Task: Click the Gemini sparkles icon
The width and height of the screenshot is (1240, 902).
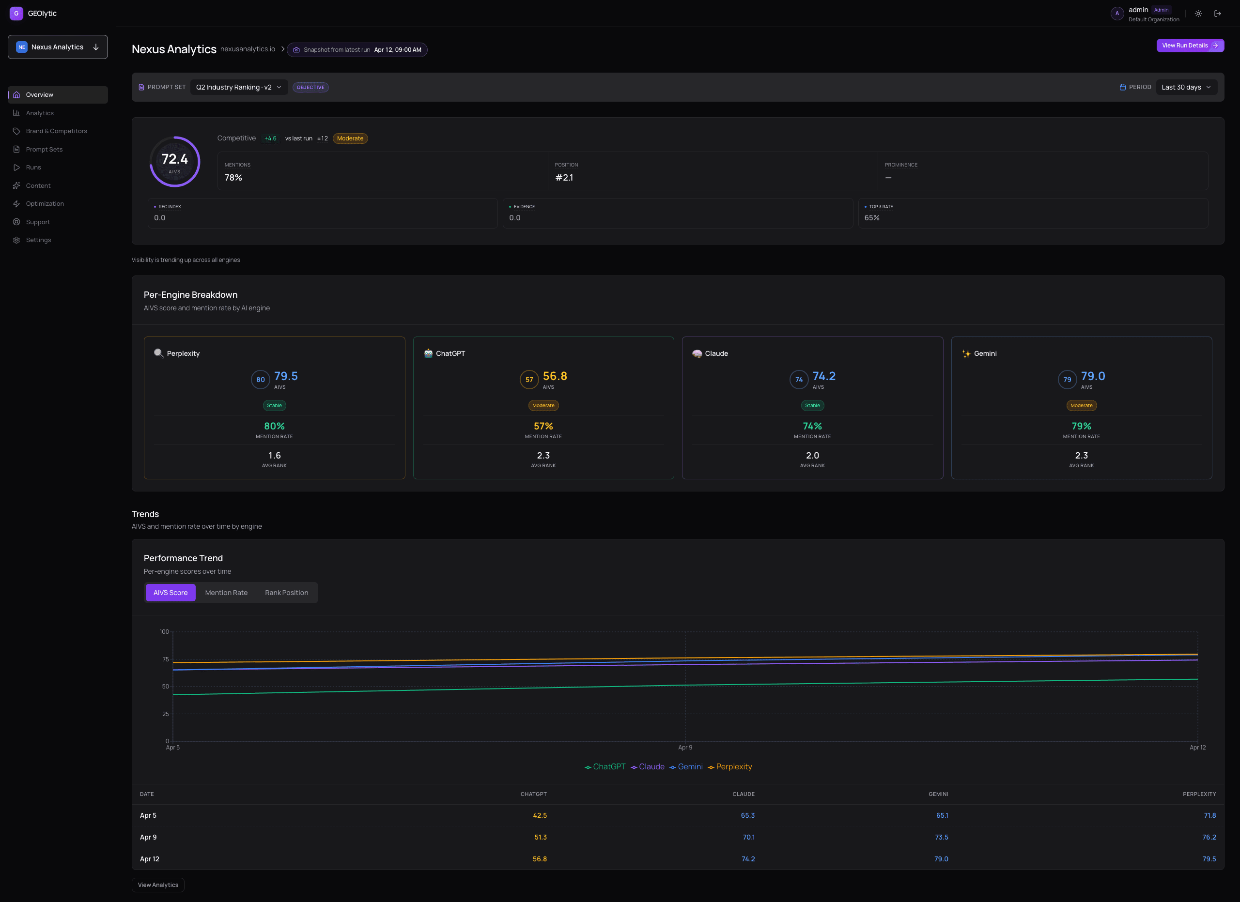Action: [x=966, y=353]
